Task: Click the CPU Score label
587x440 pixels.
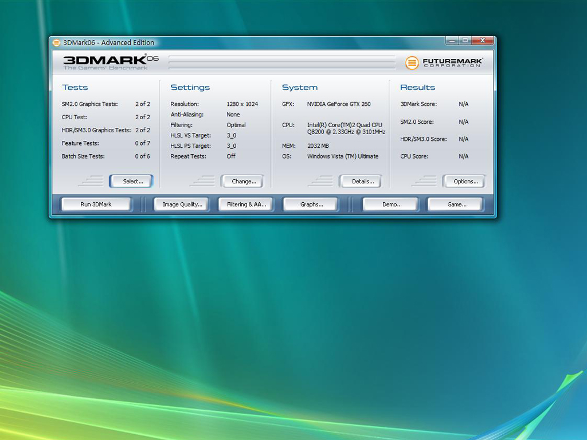Action: [414, 156]
